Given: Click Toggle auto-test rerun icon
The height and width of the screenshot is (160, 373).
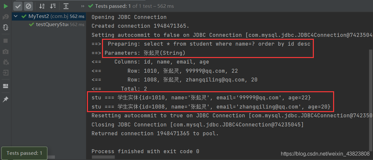Looking at the screenshot, I should (x=6, y=28).
